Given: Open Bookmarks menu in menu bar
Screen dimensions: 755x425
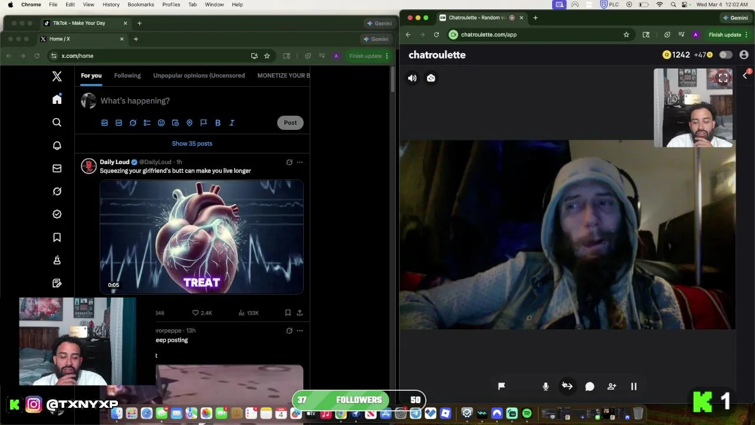Looking at the screenshot, I should 140,5.
